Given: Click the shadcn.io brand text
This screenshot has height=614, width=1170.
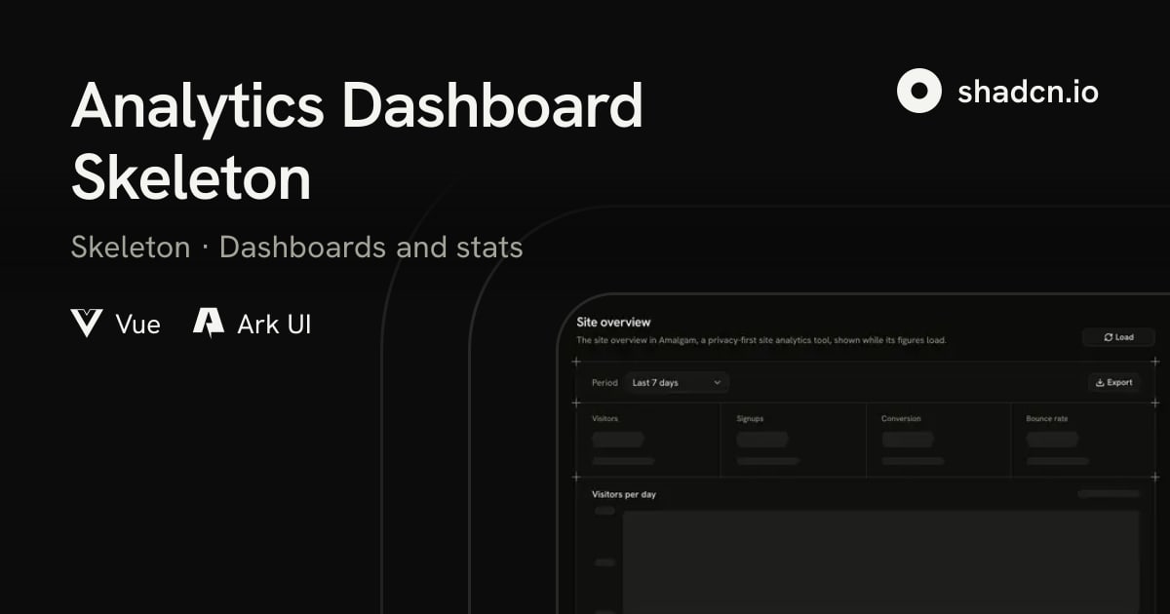Looking at the screenshot, I should [1028, 92].
